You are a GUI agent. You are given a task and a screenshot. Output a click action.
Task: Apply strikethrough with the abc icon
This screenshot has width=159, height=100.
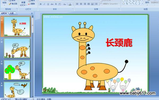pyautogui.click(x=52, y=4)
